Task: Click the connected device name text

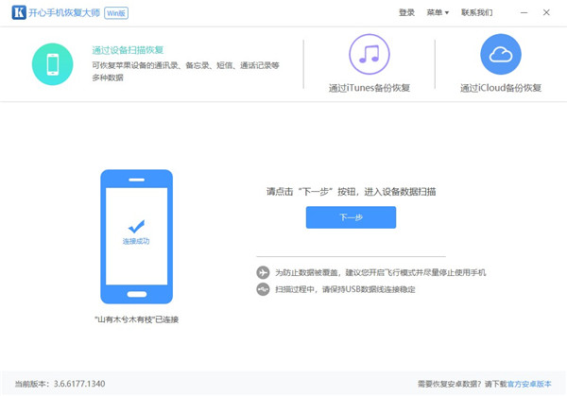Action: pyautogui.click(x=136, y=319)
